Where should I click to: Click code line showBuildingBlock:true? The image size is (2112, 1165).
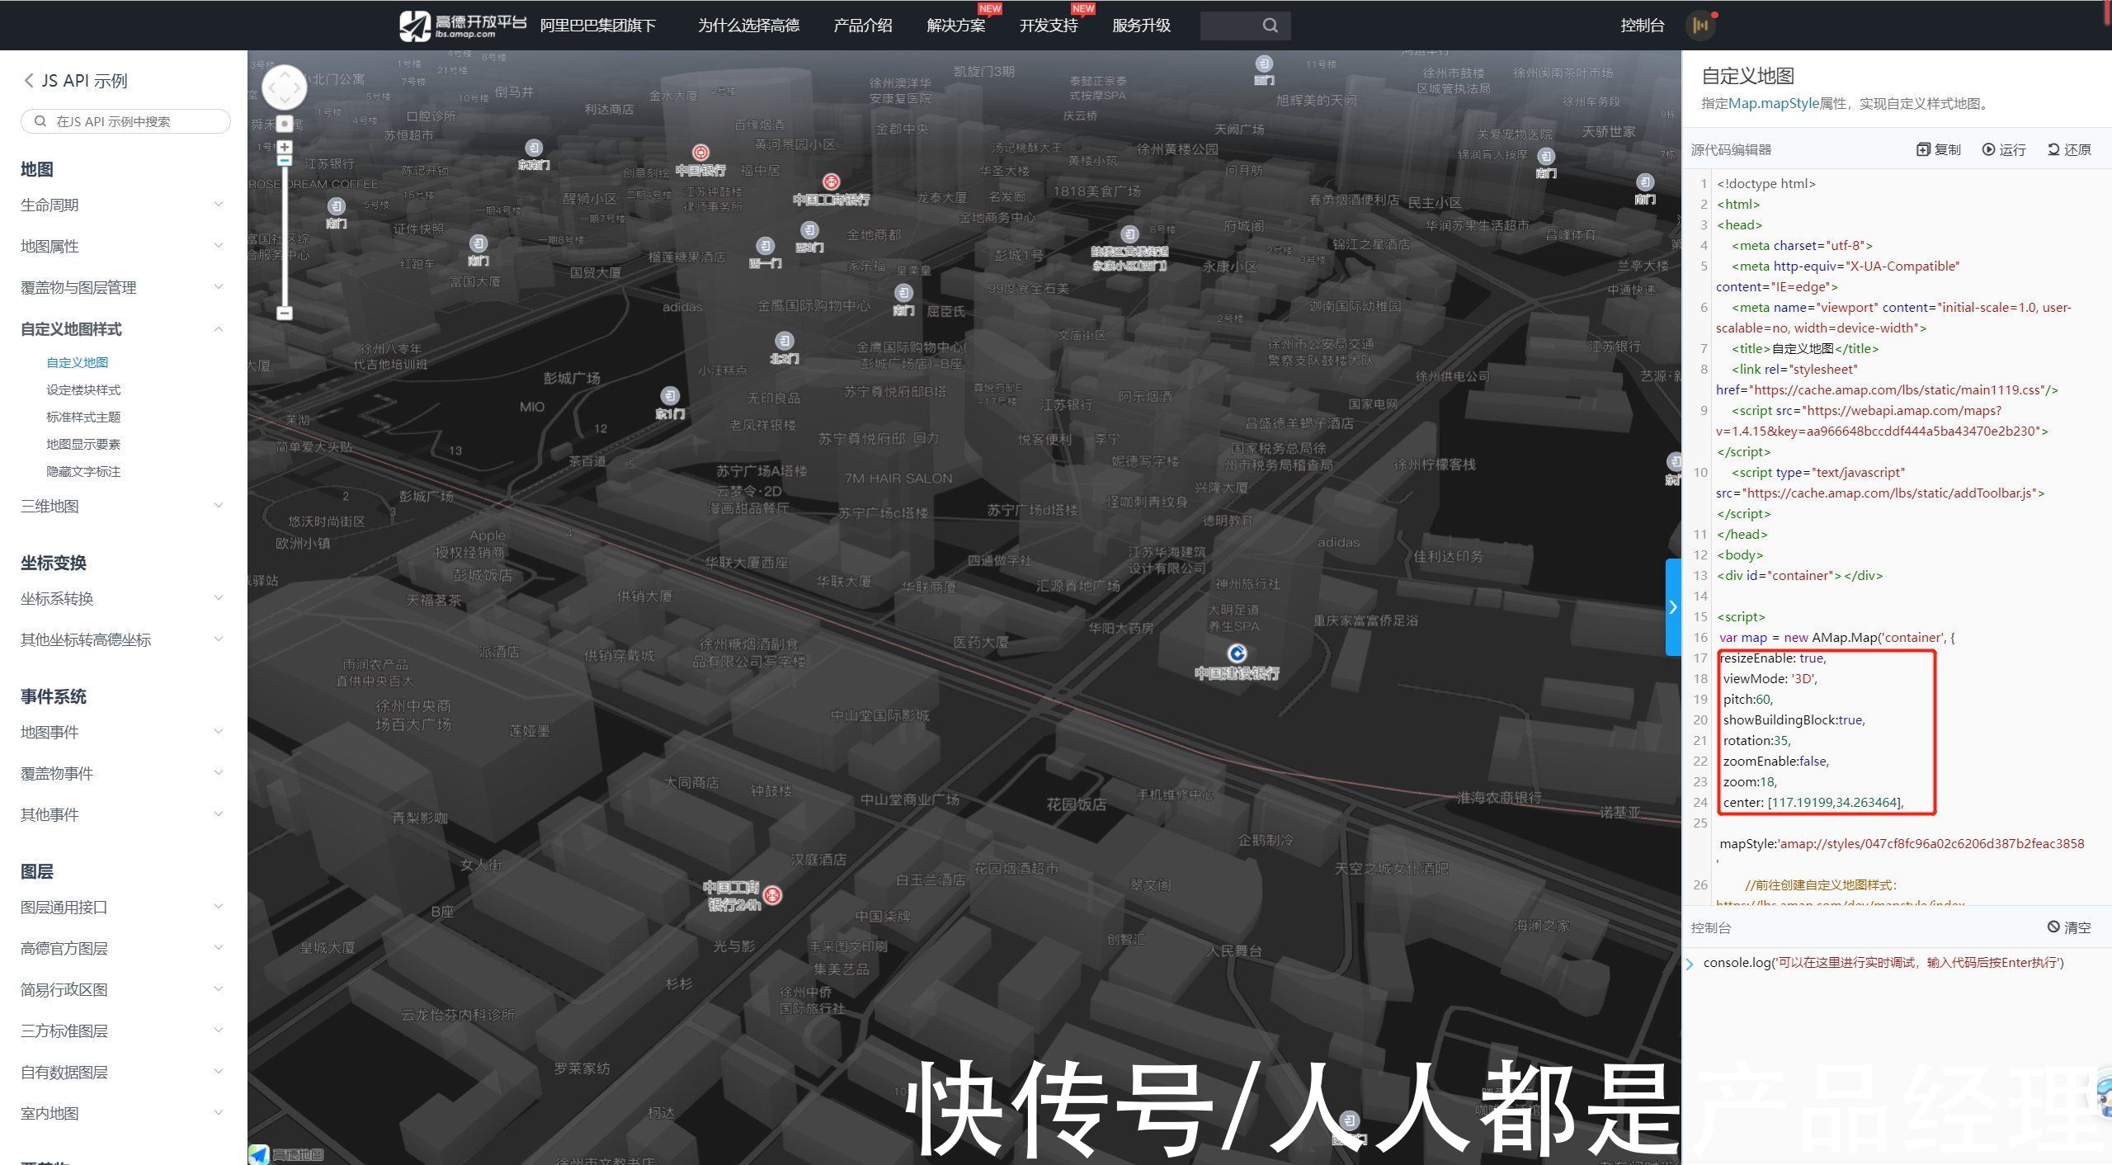click(x=1794, y=719)
